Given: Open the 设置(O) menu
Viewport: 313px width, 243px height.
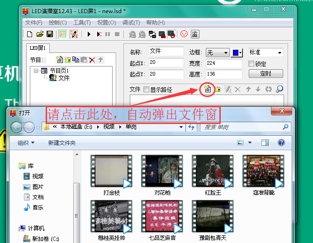Looking at the screenshot, I should (106, 23).
